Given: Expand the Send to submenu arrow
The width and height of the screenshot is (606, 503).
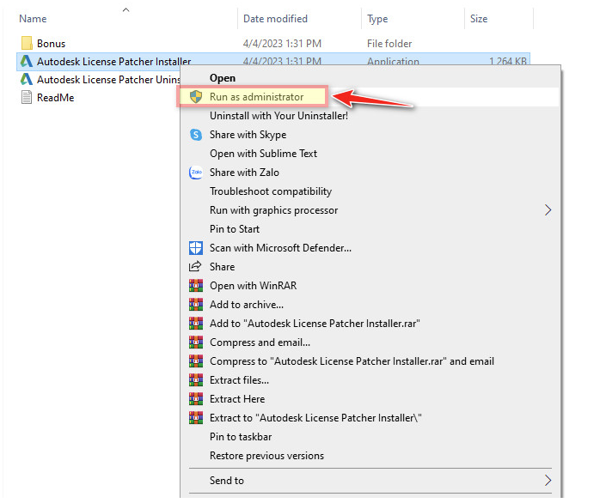Looking at the screenshot, I should pyautogui.click(x=548, y=481).
